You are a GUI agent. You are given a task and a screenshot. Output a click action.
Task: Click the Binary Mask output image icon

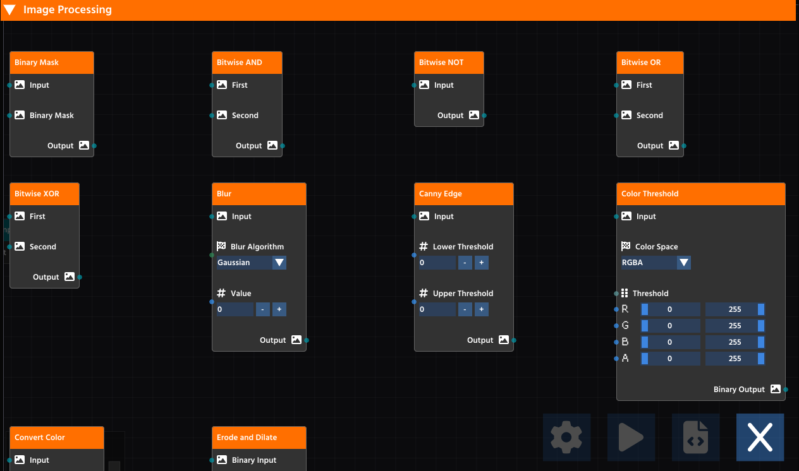pyautogui.click(x=84, y=145)
